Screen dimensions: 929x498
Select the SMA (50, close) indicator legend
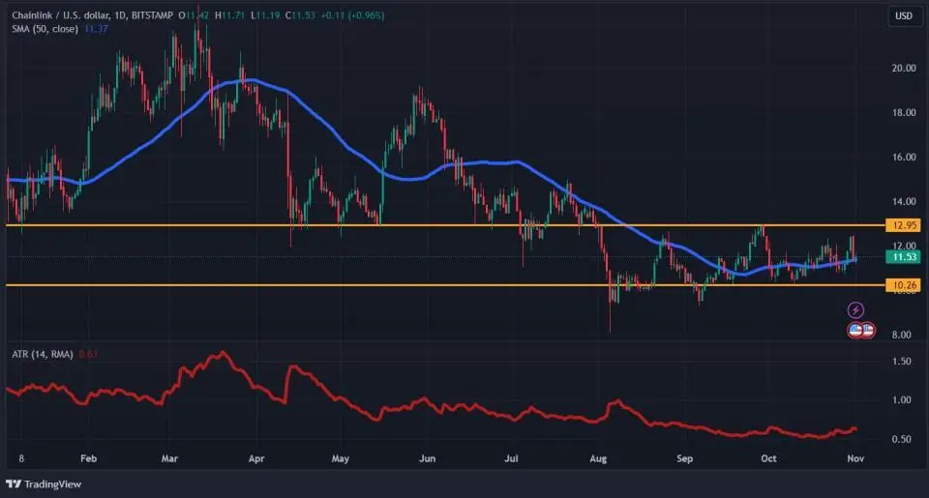click(x=45, y=30)
